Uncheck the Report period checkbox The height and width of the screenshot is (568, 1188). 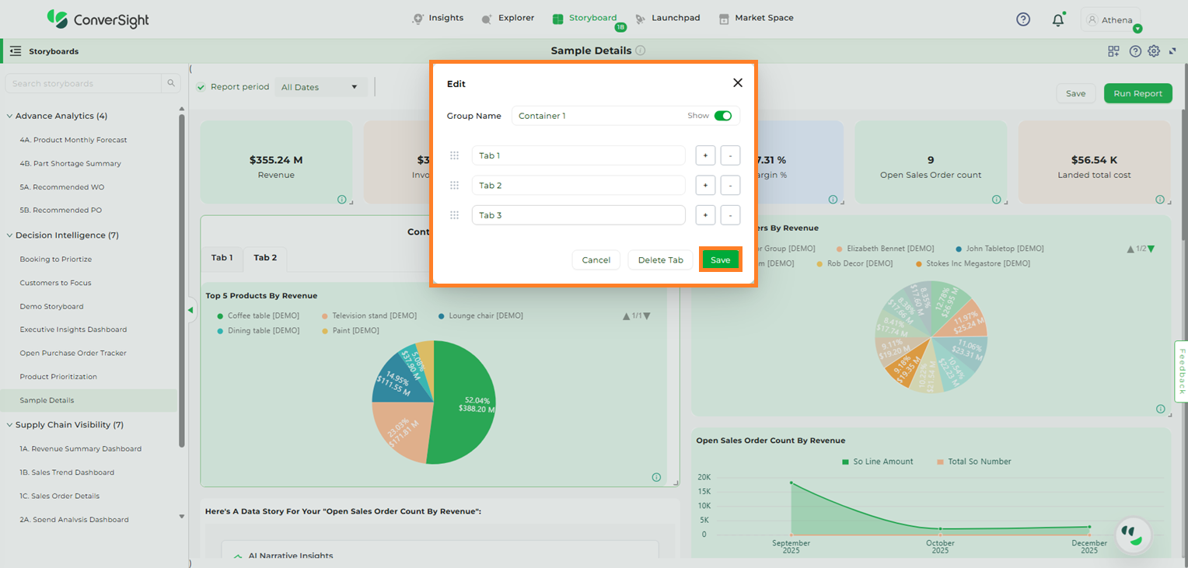pos(201,87)
